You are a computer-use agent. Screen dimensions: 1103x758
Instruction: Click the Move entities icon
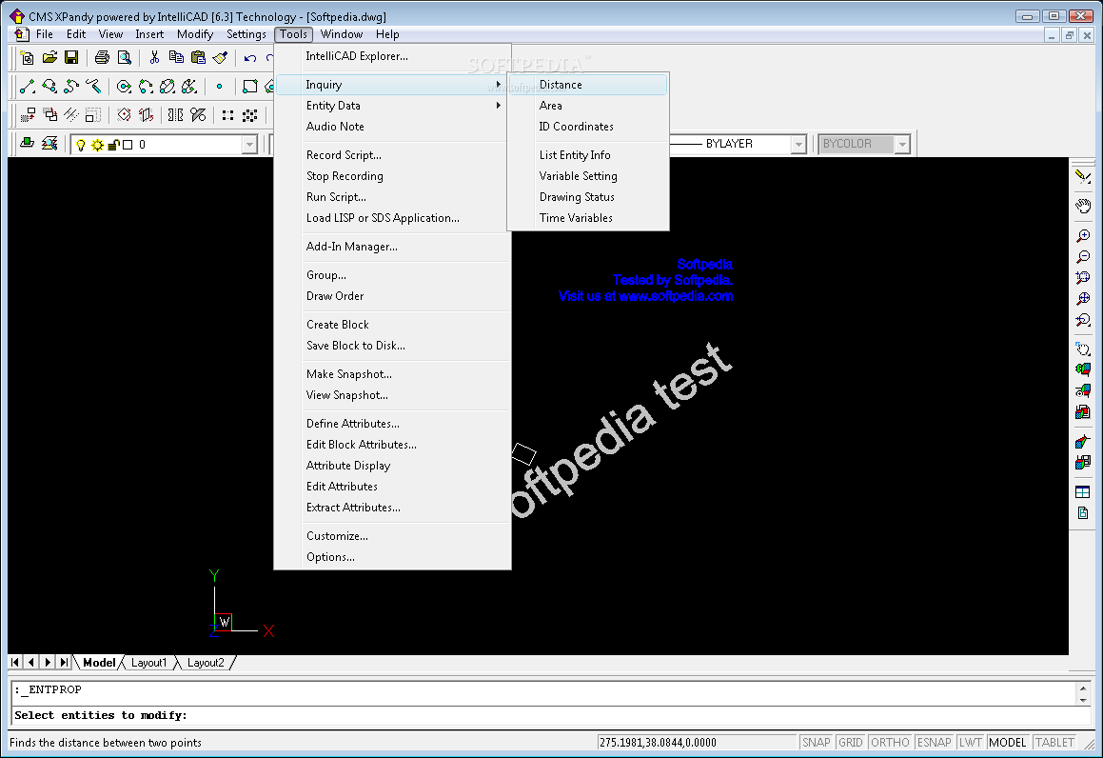(x=29, y=114)
